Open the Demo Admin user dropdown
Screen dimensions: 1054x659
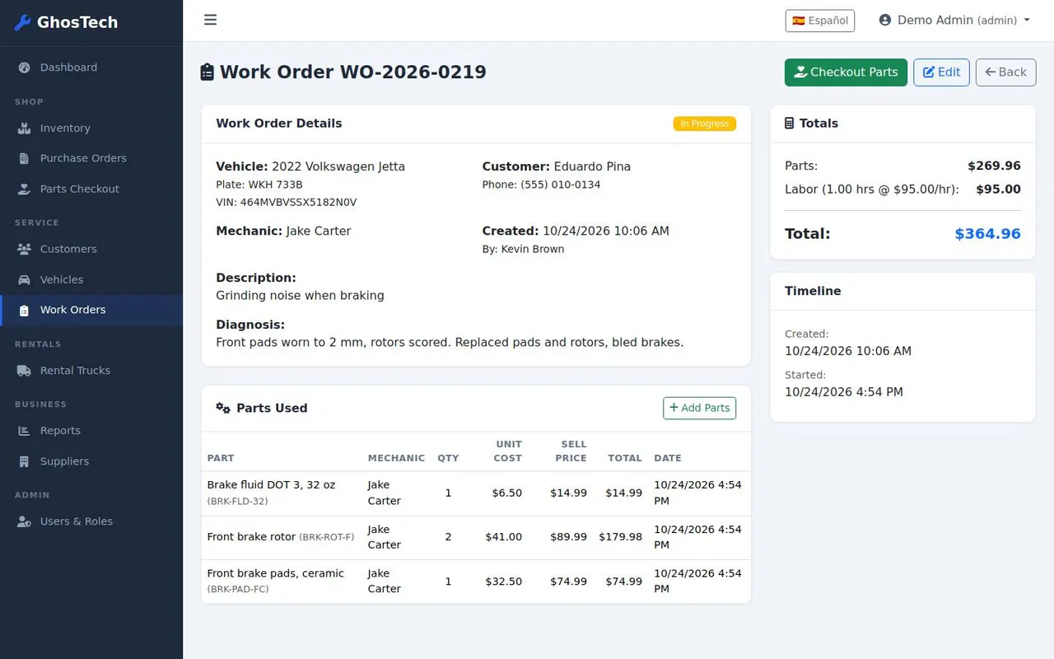click(x=954, y=20)
